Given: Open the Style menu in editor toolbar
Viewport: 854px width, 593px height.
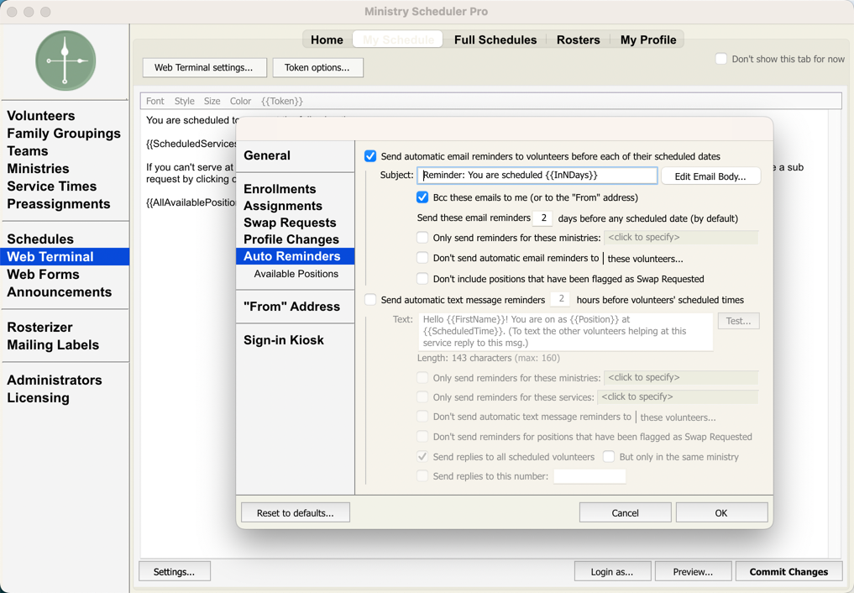Looking at the screenshot, I should click(184, 101).
